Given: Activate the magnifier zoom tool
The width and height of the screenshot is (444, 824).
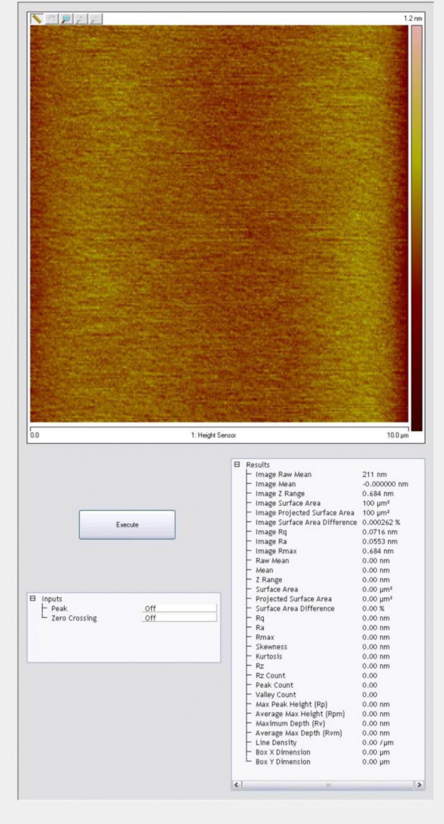Looking at the screenshot, I should pyautogui.click(x=67, y=18).
